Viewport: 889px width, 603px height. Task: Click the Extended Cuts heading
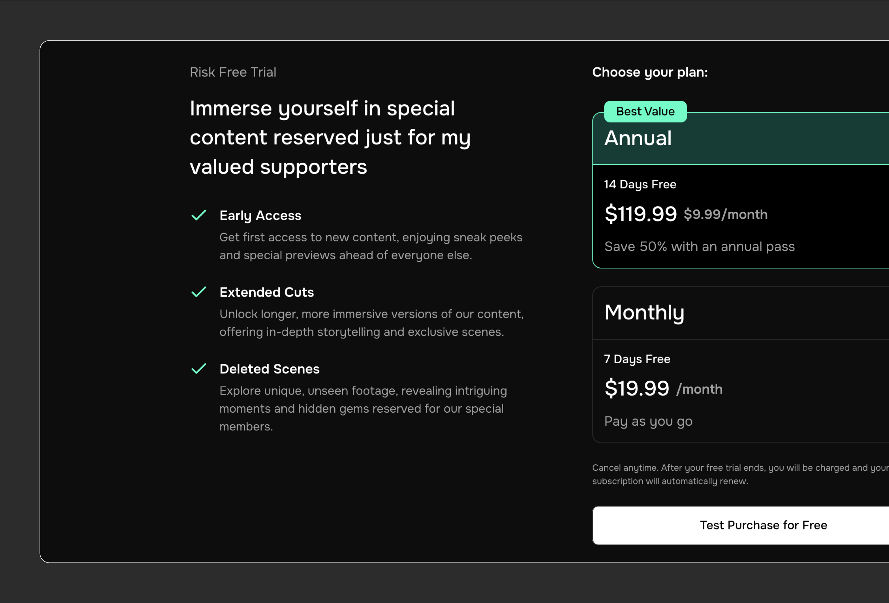point(267,292)
